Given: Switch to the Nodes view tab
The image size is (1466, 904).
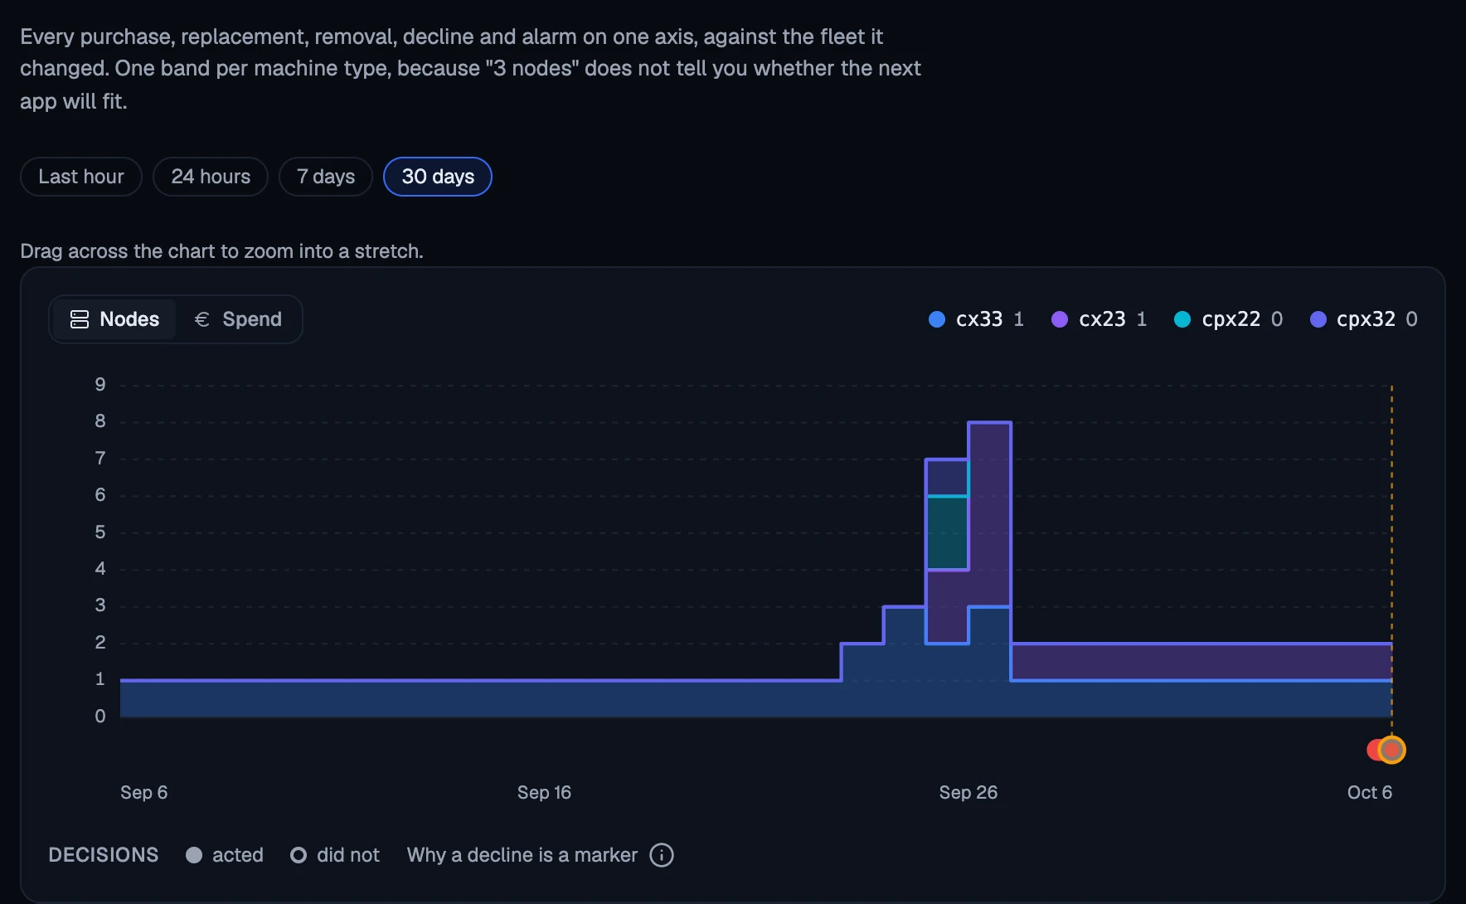Looking at the screenshot, I should [114, 319].
